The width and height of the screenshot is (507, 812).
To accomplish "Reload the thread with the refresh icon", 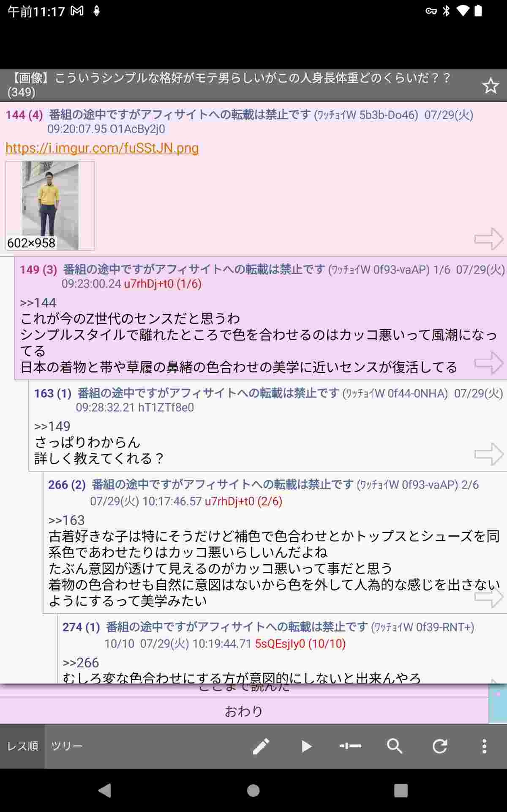I will pyautogui.click(x=439, y=746).
